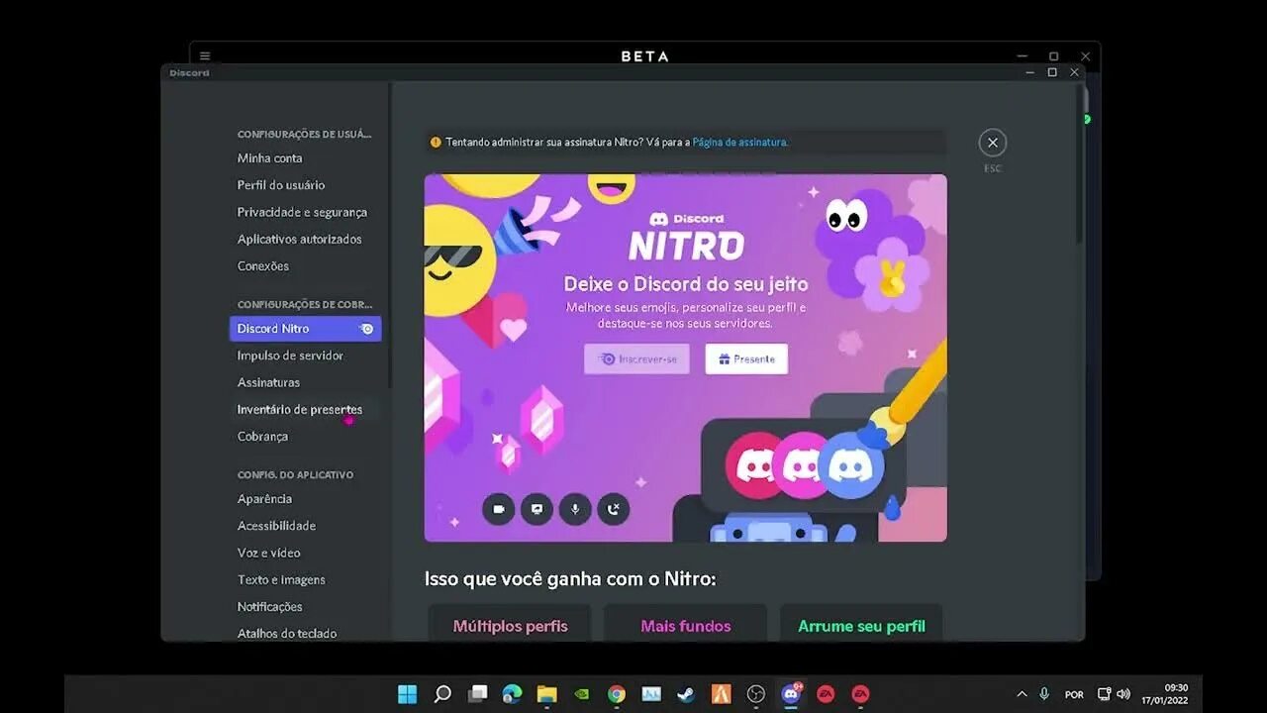1267x713 pixels.
Task: Select the Discord Nitro sidebar item
Action: [x=305, y=329]
